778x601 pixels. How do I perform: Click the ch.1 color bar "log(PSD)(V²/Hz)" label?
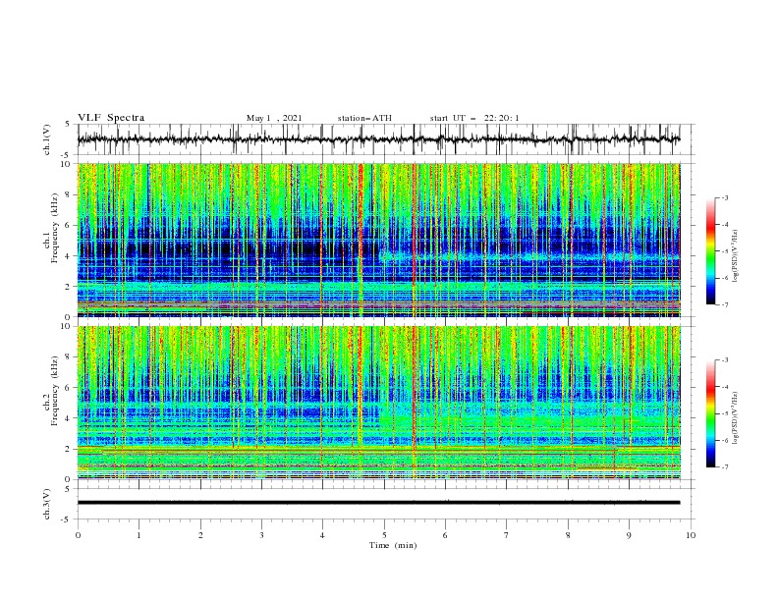click(736, 256)
